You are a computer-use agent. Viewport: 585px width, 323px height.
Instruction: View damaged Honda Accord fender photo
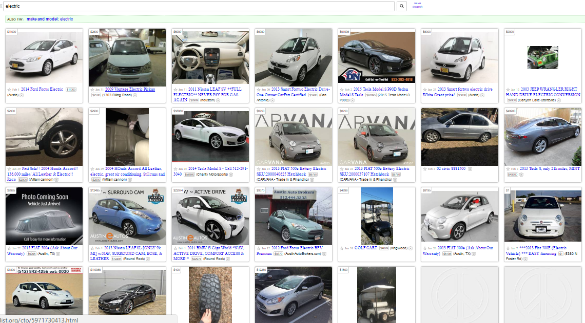pos(44,137)
